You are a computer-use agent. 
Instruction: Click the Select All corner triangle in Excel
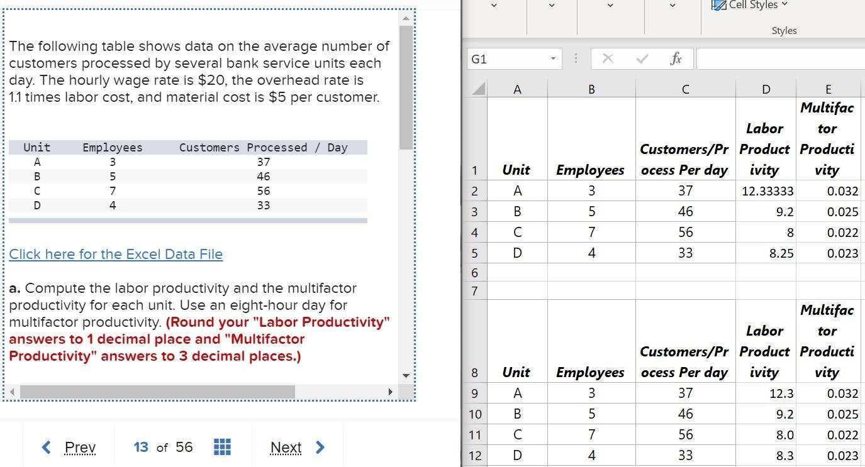[478, 89]
